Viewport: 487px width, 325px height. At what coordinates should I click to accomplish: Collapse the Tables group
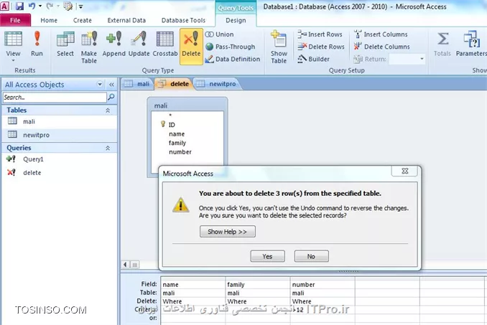(x=108, y=110)
